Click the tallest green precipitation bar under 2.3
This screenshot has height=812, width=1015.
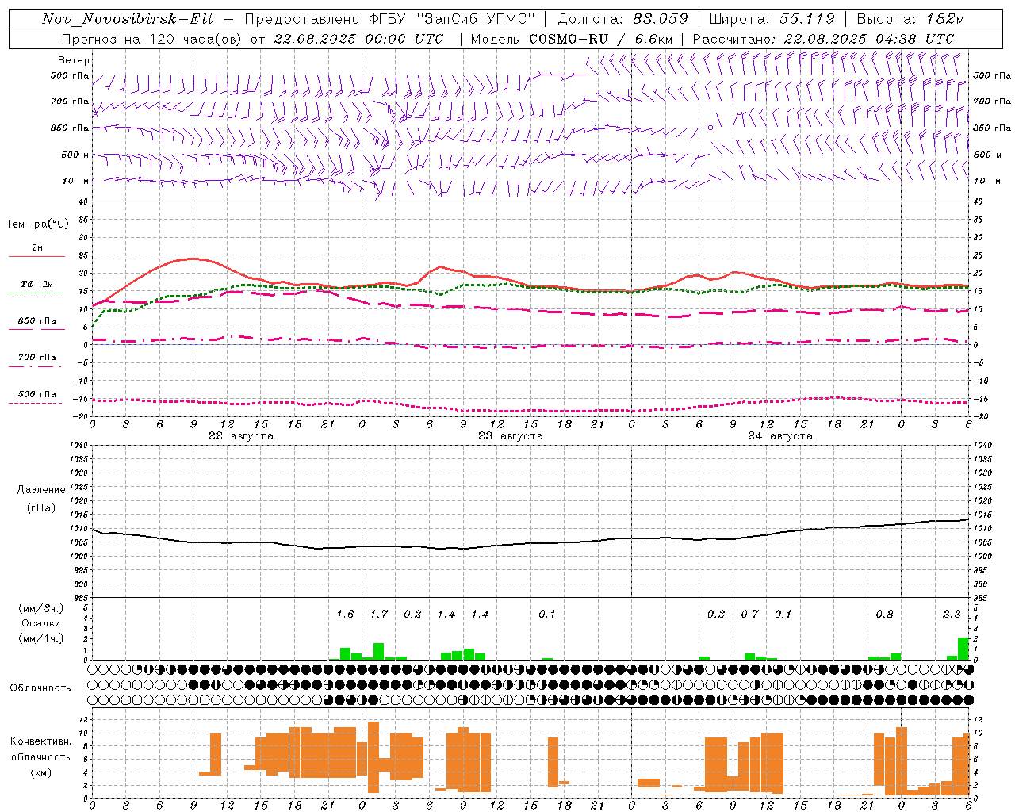pyautogui.click(x=963, y=649)
